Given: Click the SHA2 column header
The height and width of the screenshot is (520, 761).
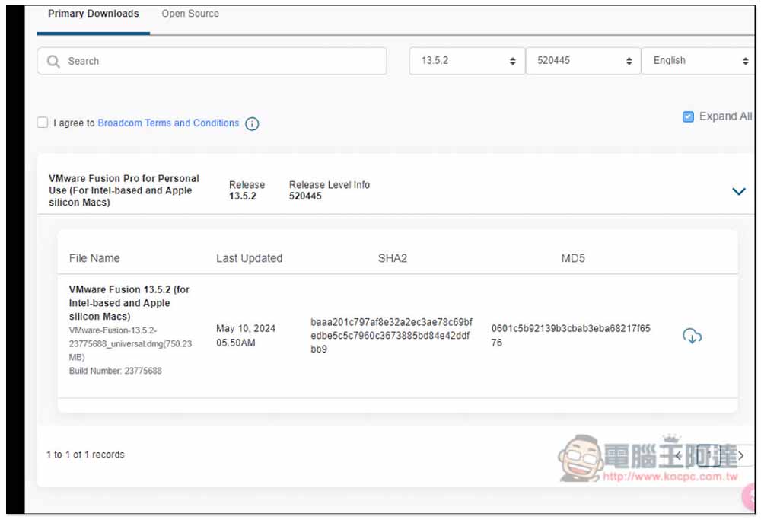Looking at the screenshot, I should click(x=393, y=258).
